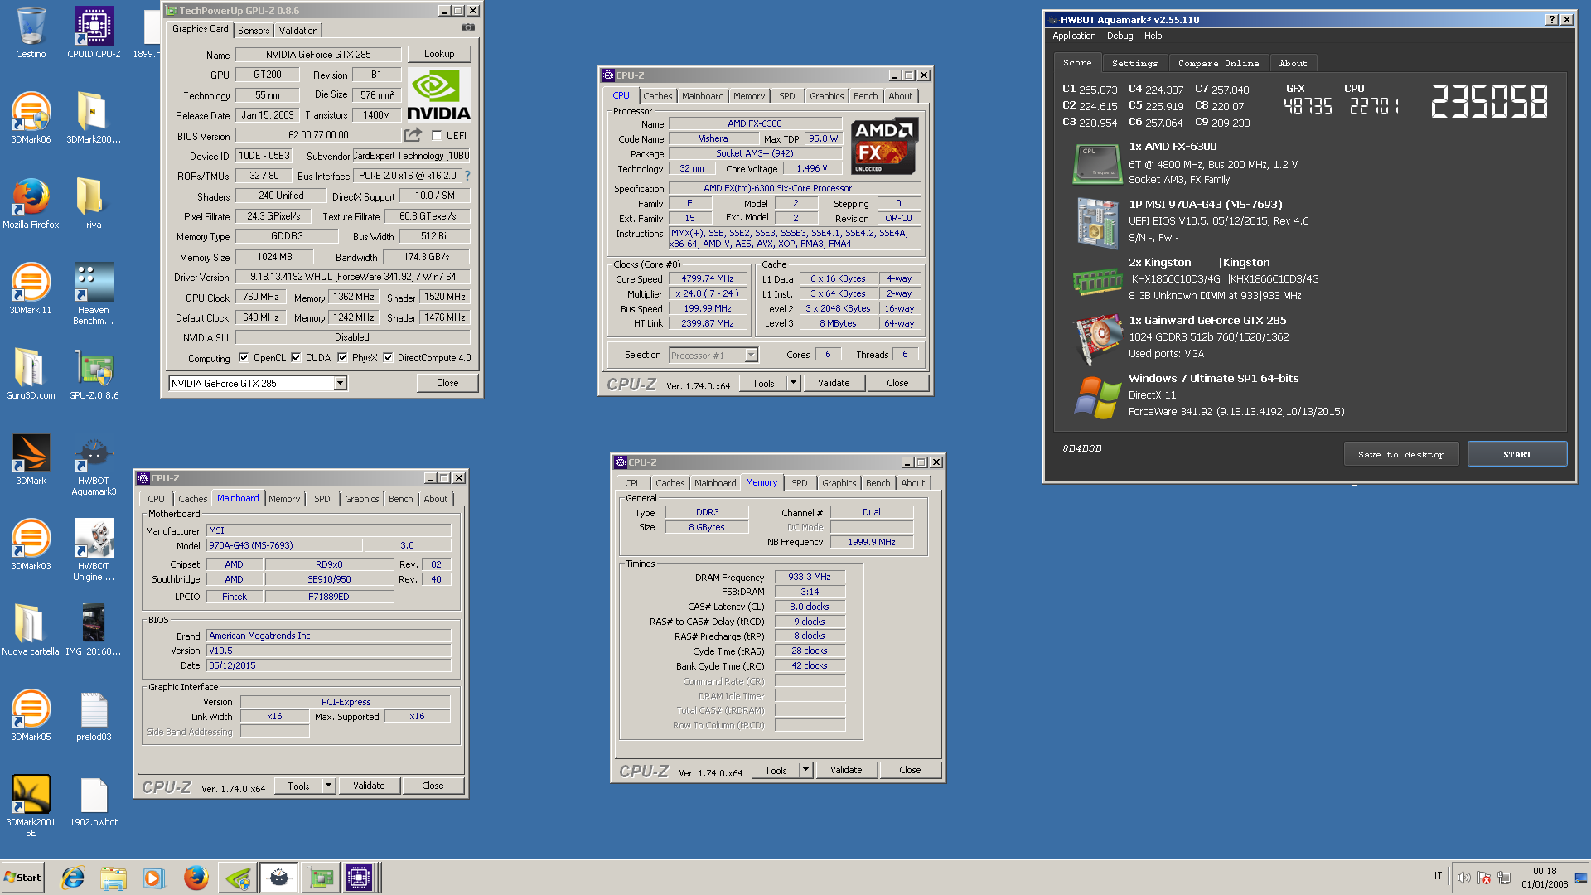
Task: Switch to Compare Online tab in Aquamark3
Action: 1218,63
